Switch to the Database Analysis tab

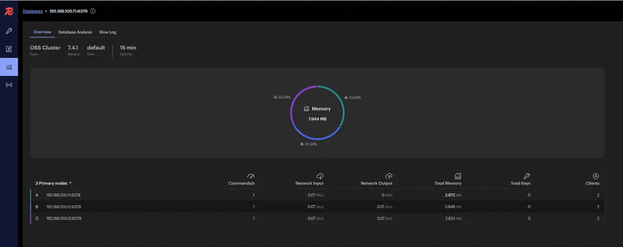pos(75,32)
